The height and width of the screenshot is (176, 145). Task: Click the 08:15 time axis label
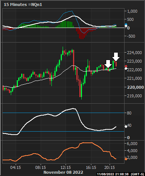(x=41, y=167)
